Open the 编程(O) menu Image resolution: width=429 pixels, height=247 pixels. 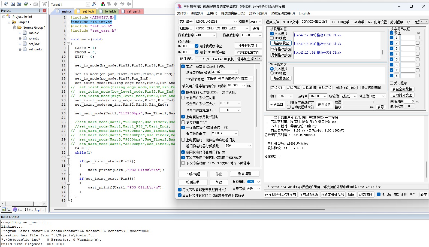(x=197, y=13)
